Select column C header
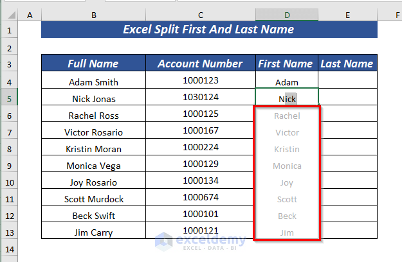 tap(201, 14)
